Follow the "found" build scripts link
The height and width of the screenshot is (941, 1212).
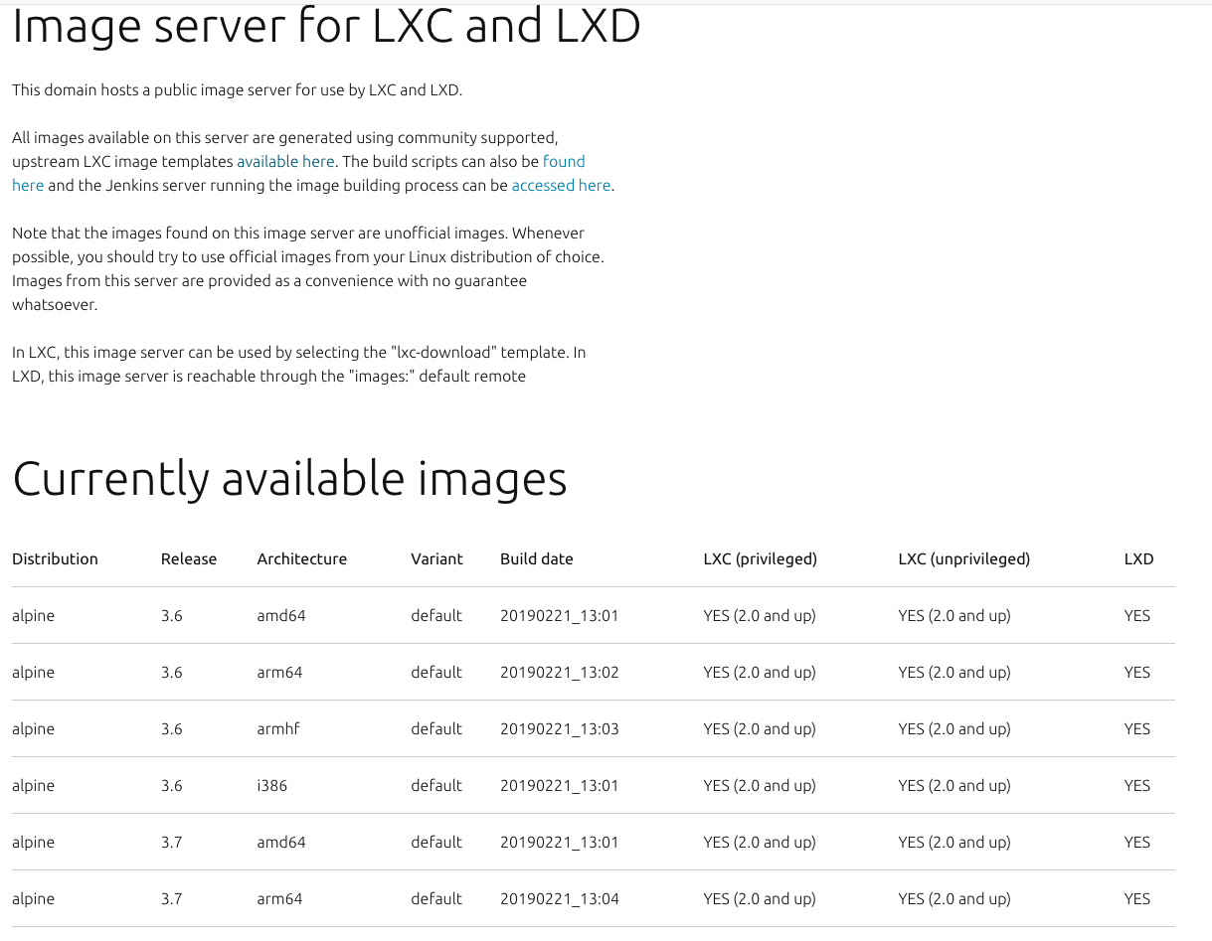point(564,161)
